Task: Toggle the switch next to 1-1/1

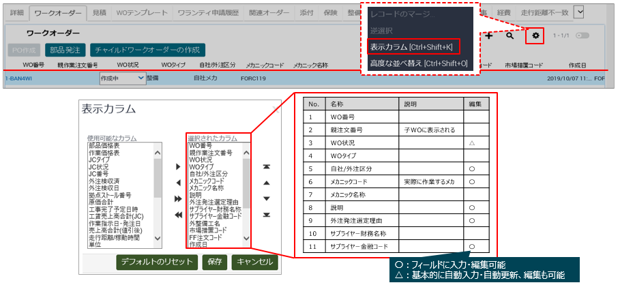Action: [x=582, y=35]
